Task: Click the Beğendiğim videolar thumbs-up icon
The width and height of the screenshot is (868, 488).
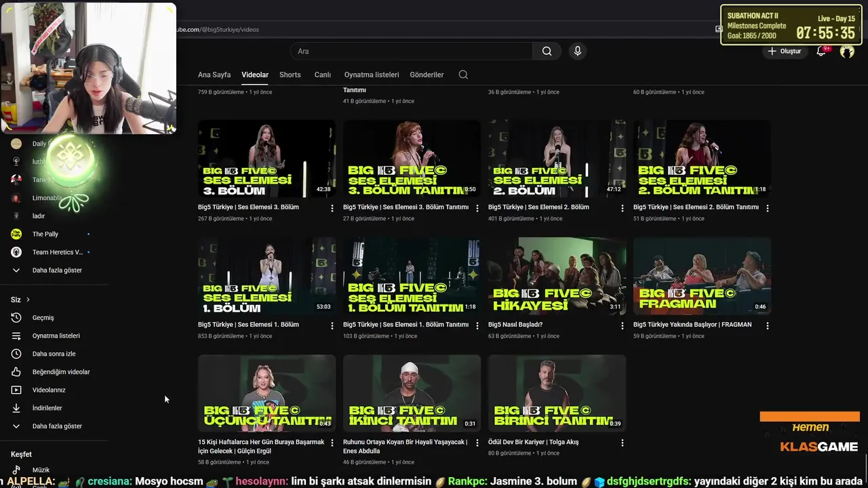Action: tap(16, 372)
